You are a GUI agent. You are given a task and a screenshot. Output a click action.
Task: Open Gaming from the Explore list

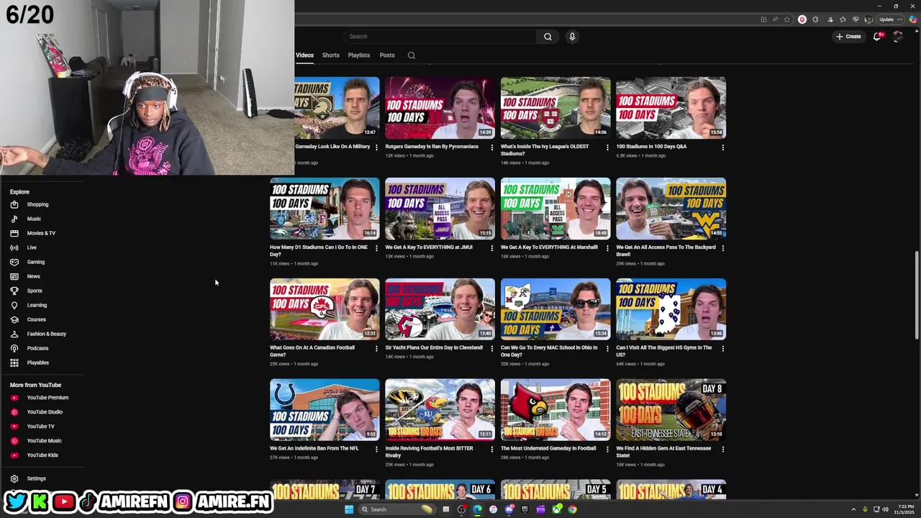pos(35,262)
